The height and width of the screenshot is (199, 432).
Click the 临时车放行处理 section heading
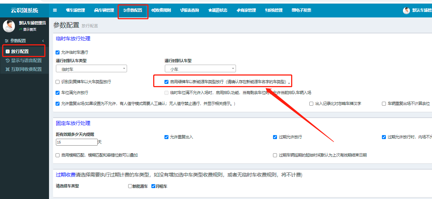point(73,38)
